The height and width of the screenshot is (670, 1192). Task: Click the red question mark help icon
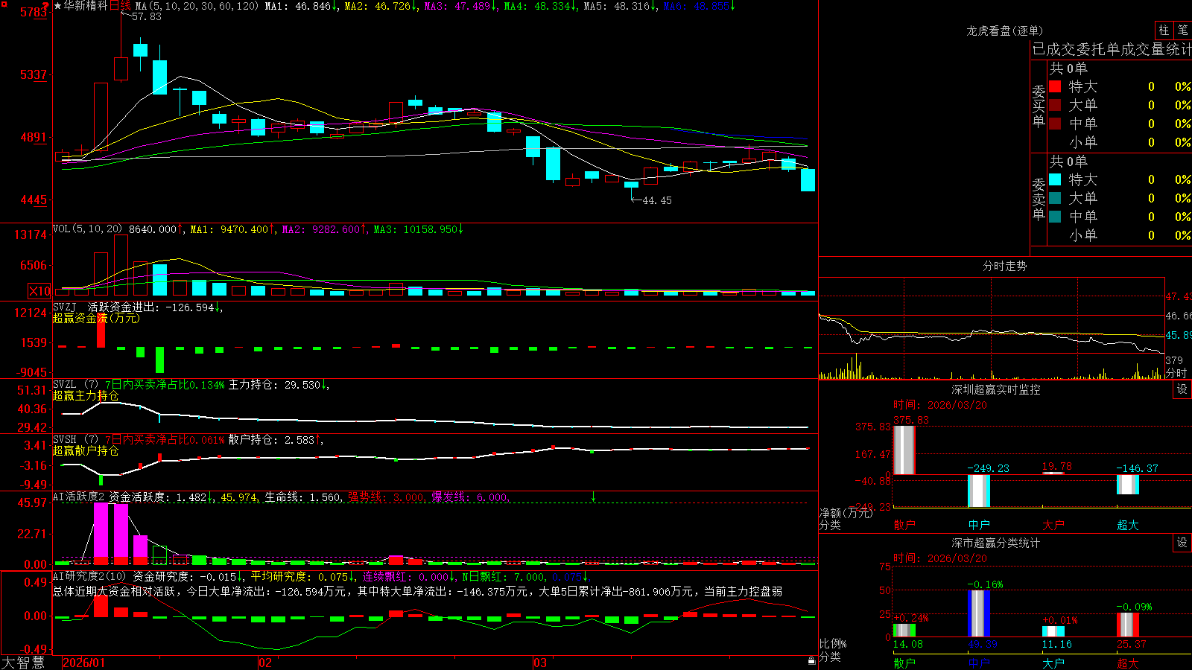click(x=46, y=6)
